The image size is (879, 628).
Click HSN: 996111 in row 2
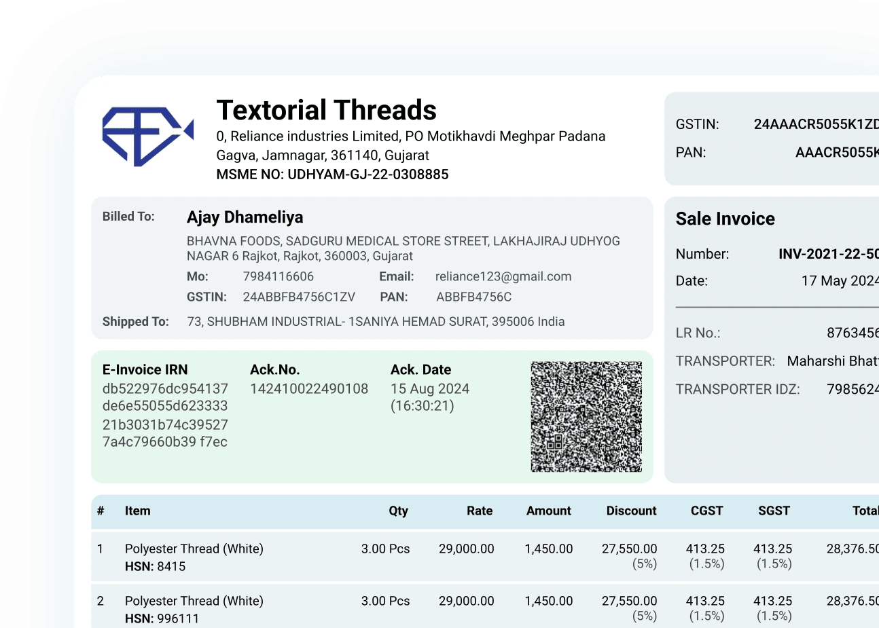(162, 618)
